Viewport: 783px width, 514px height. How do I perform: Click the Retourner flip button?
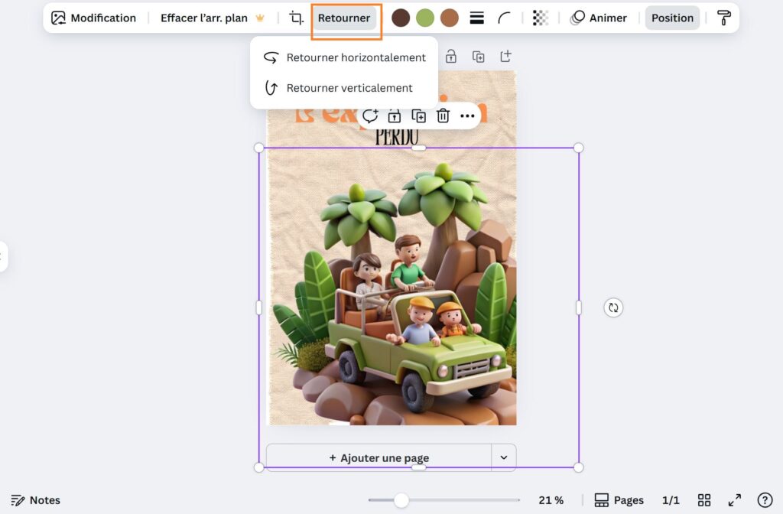[x=344, y=18]
